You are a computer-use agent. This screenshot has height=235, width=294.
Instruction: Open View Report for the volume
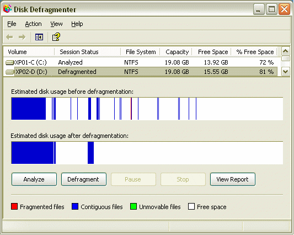[233, 179]
